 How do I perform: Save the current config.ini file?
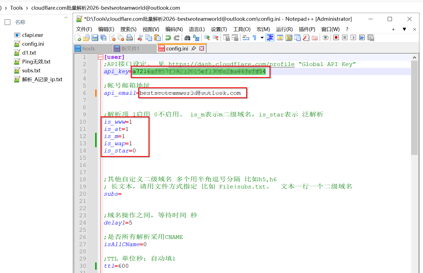(95, 38)
